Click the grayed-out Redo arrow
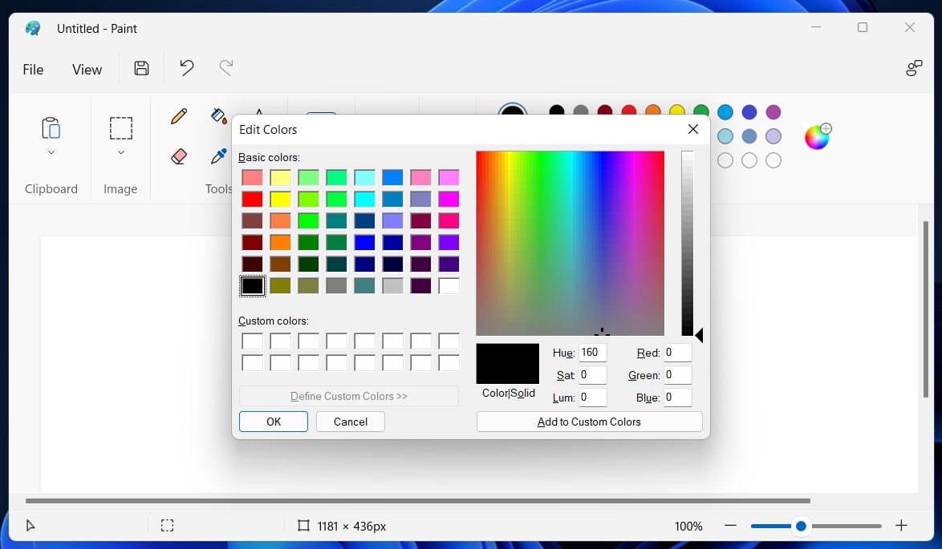Viewport: 942px width, 549px height. [226, 68]
